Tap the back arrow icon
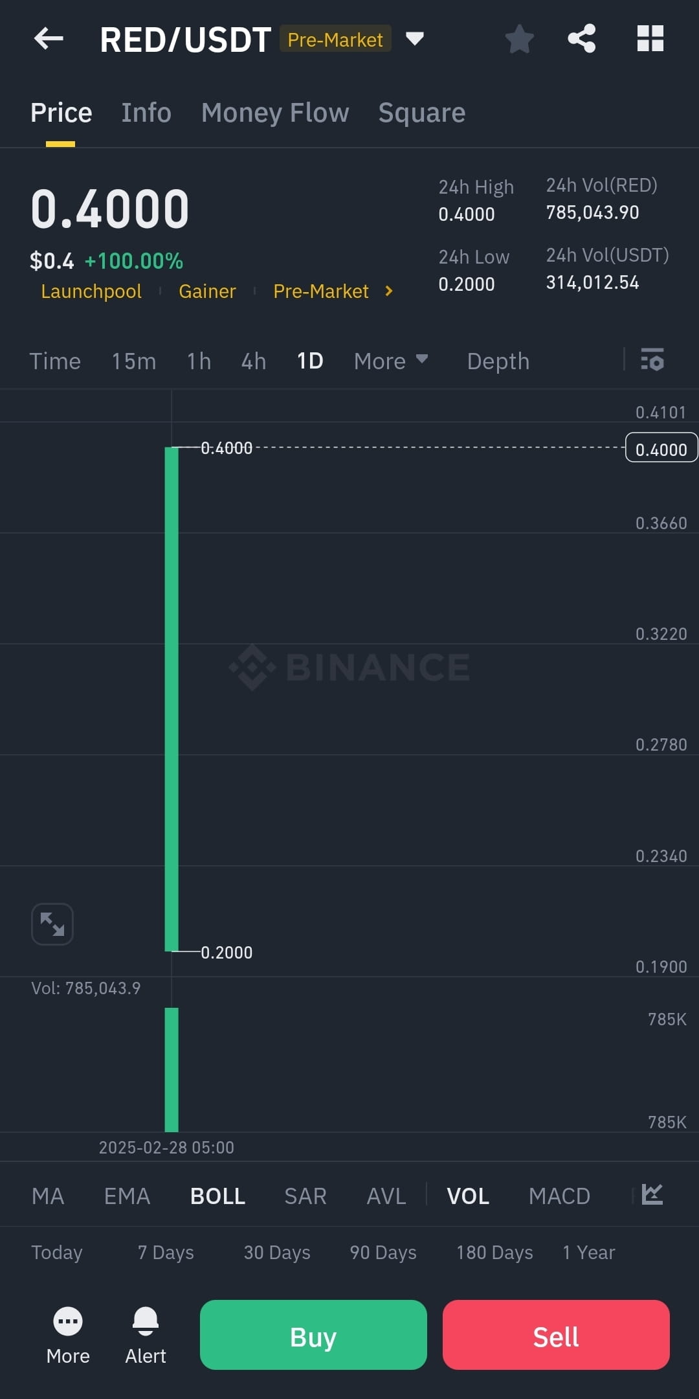Image resolution: width=699 pixels, height=1399 pixels. [x=49, y=39]
